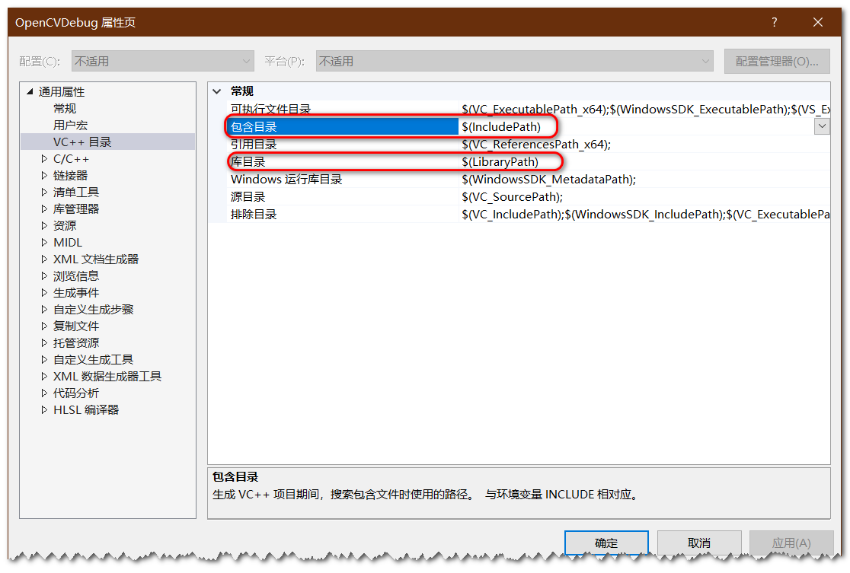This screenshot has width=850, height=573.
Task: Select the 代码分析 tree item label
Action: (76, 393)
